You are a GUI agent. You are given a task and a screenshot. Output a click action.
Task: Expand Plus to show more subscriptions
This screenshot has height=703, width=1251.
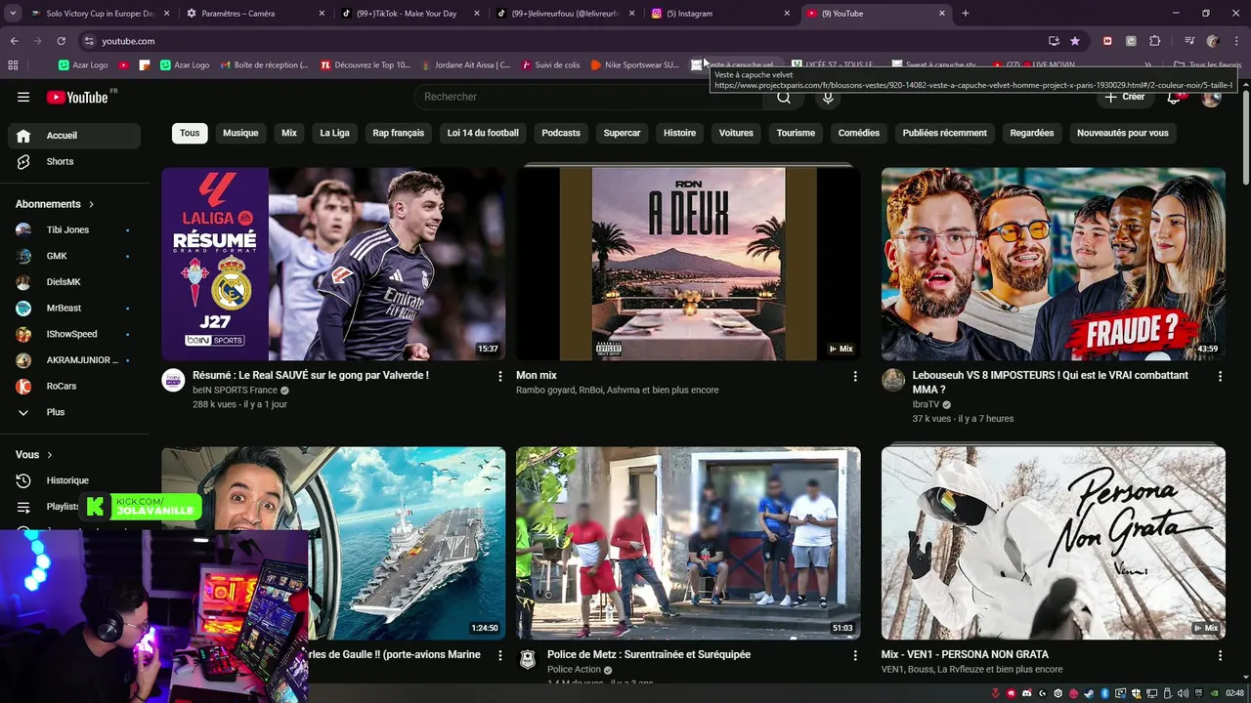tap(74, 412)
